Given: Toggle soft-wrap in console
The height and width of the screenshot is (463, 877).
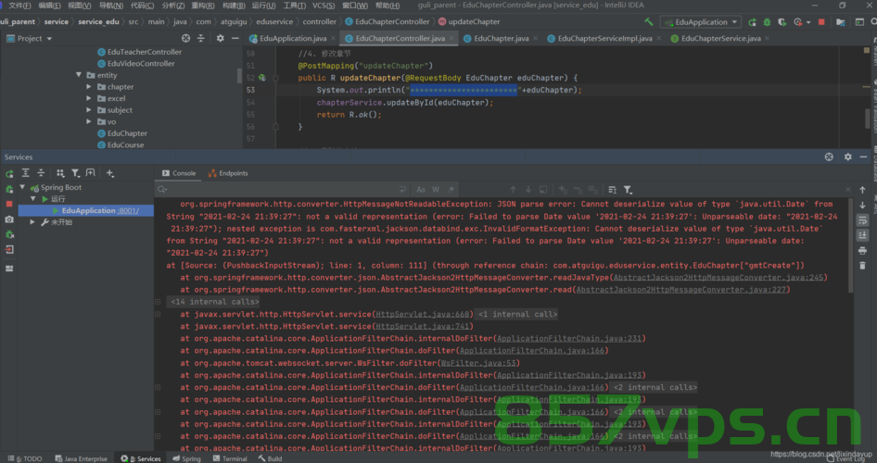Looking at the screenshot, I should tap(862, 220).
